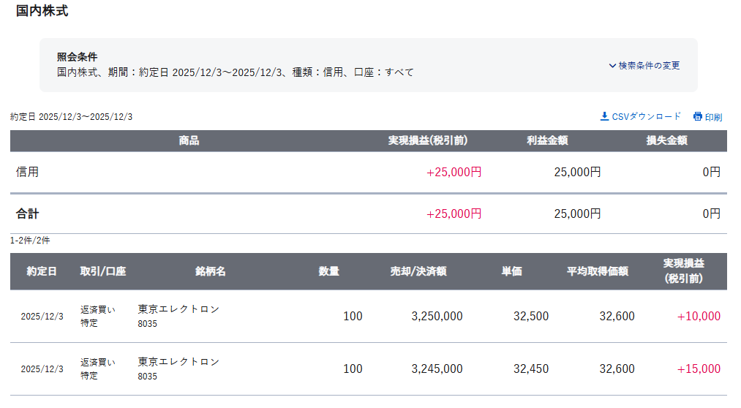Print the page using 印刷 text link
The image size is (741, 408).
click(713, 117)
